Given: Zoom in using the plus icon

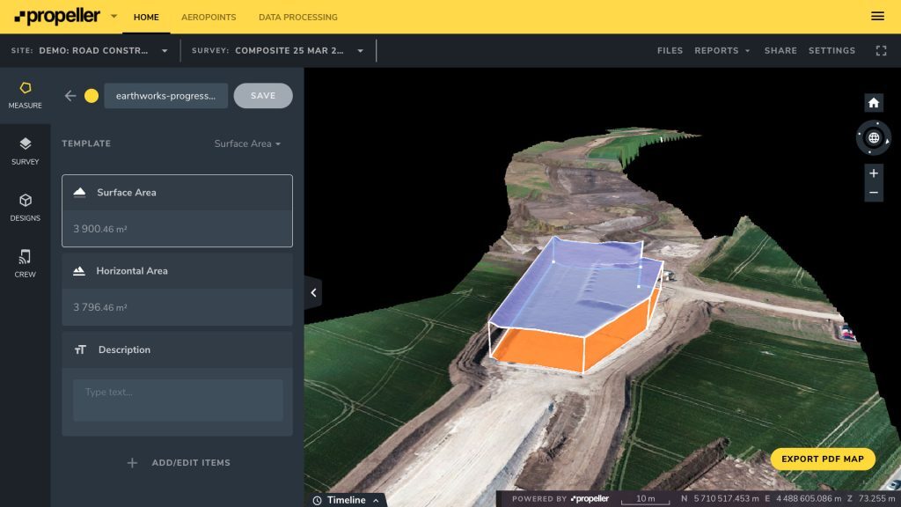Looking at the screenshot, I should tap(874, 173).
